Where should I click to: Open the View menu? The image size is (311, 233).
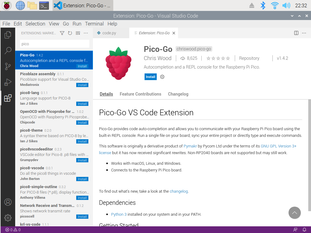pos(54,24)
